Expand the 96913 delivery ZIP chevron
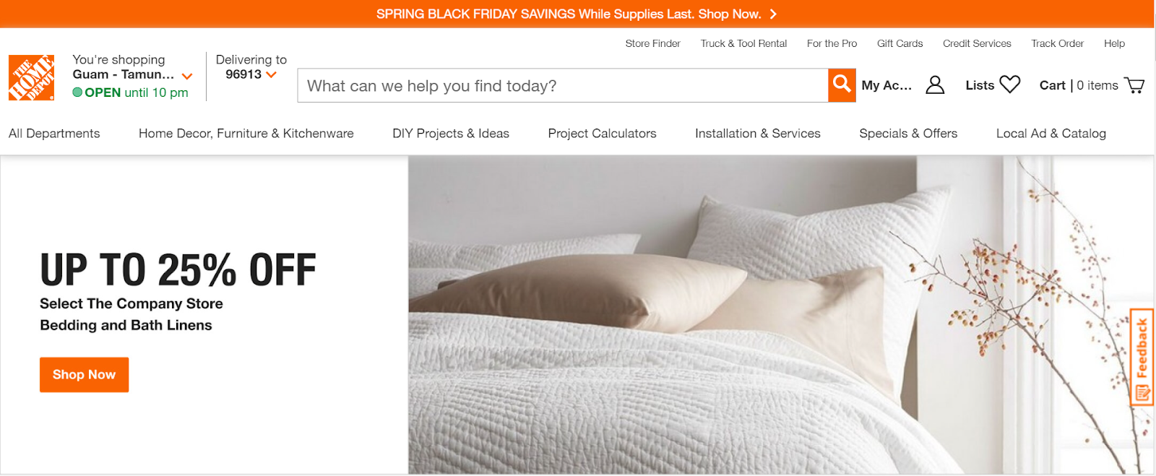1156x476 pixels. click(x=272, y=74)
